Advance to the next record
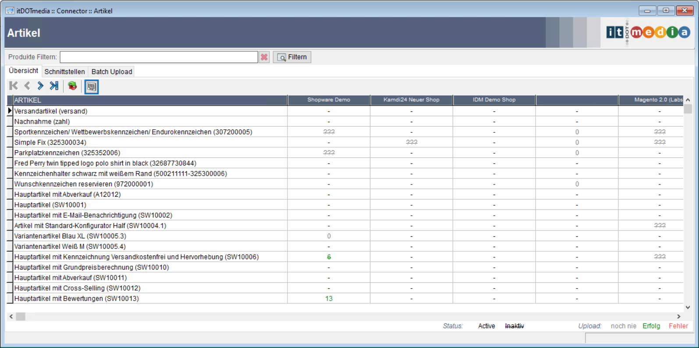699x348 pixels. click(x=40, y=86)
